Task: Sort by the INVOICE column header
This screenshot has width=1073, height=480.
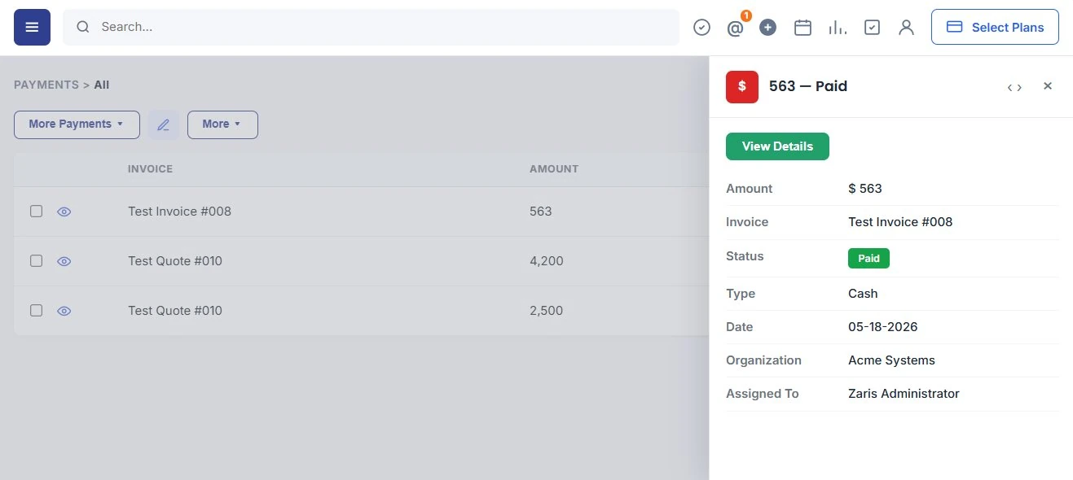Action: [x=150, y=169]
